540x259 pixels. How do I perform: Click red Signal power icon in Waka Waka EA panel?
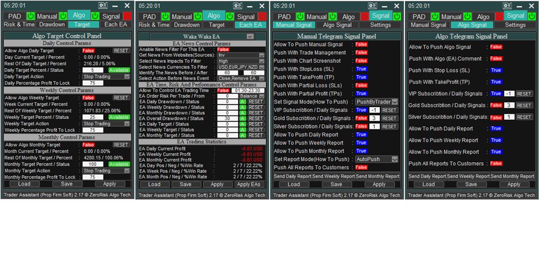pyautogui.click(x=263, y=16)
